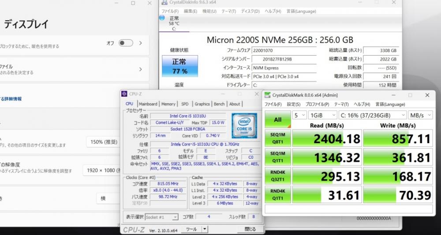Select the C: drive tab showing 58 °C
The height and width of the screenshot is (235, 441).
point(174,23)
